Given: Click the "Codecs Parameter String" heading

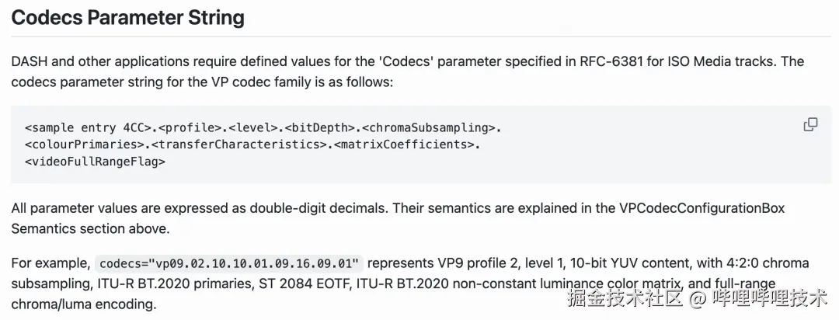Looking at the screenshot, I should pos(127,18).
